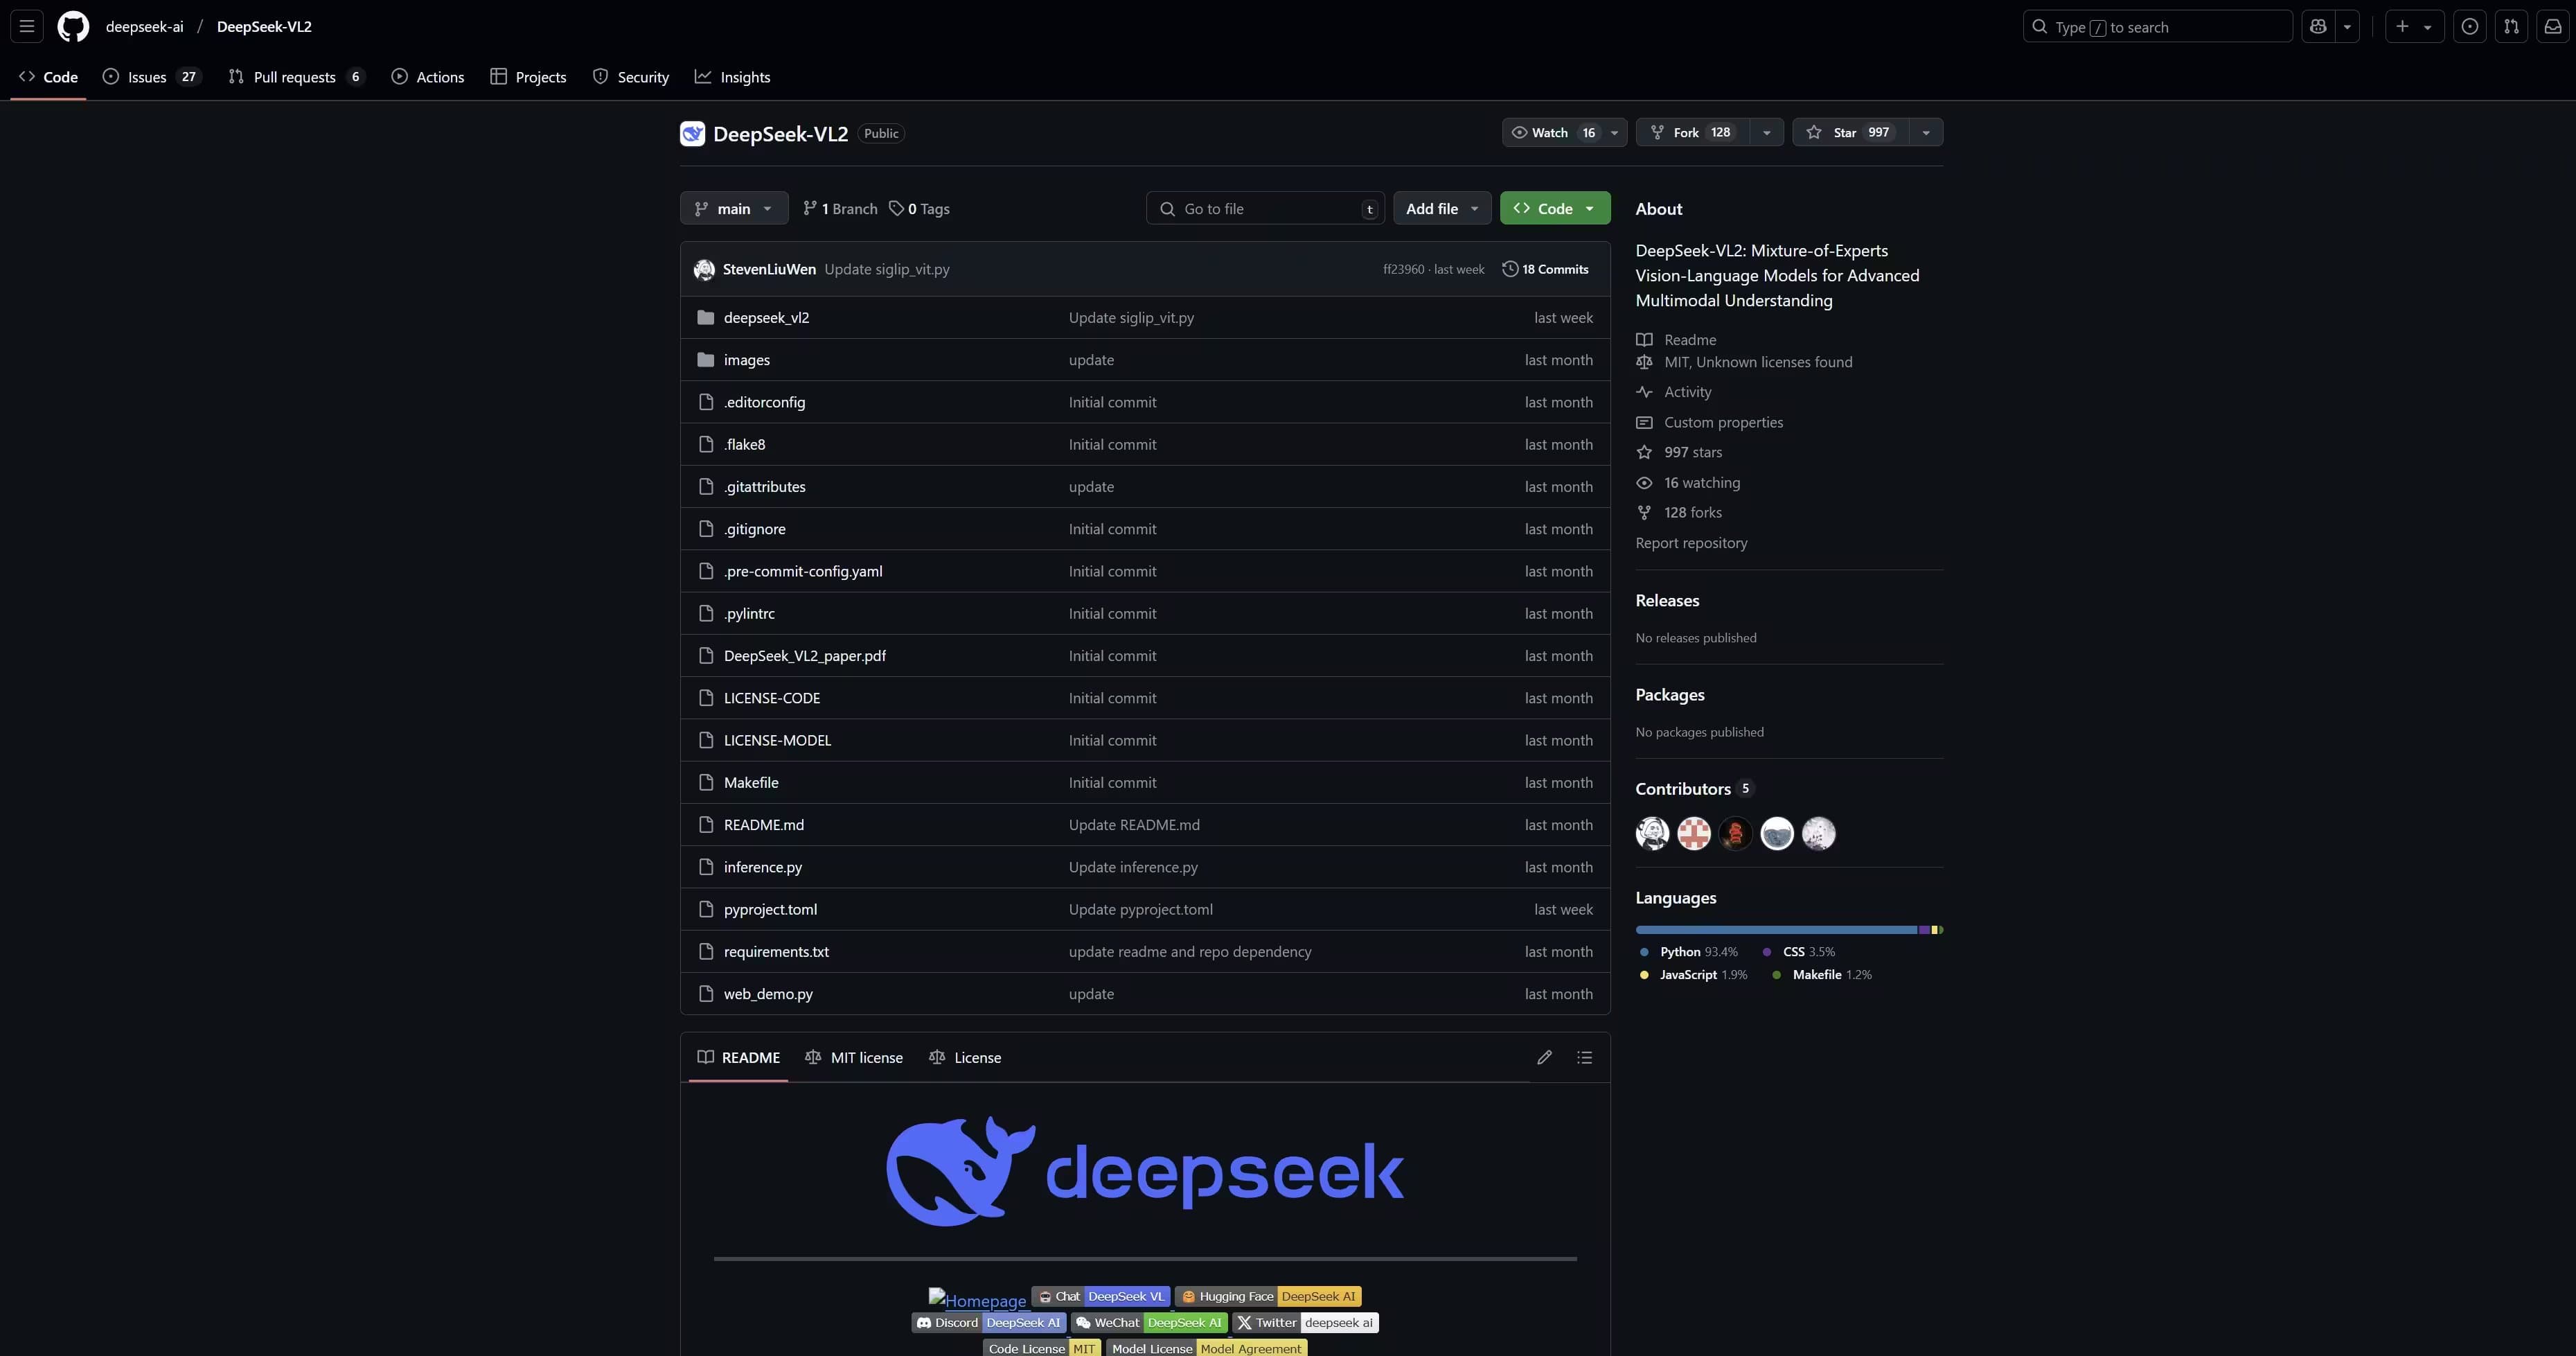
Task: Open the Add file dropdown
Action: [1442, 208]
